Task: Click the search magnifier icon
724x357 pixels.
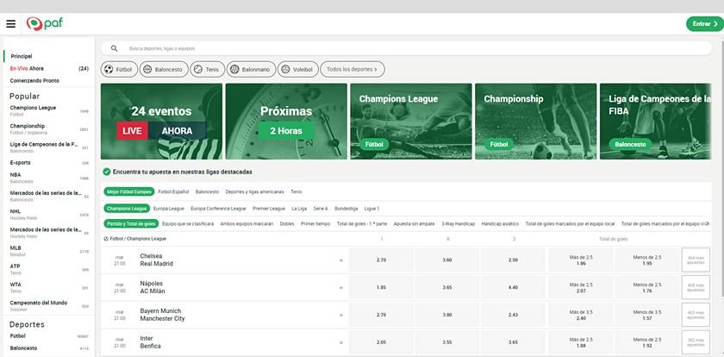Action: pos(115,48)
